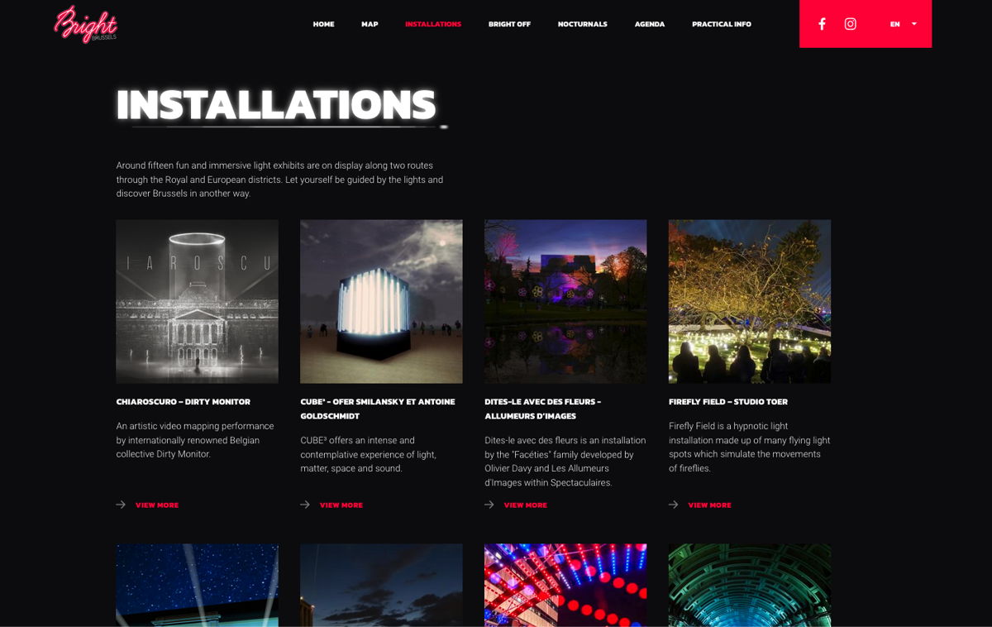The height and width of the screenshot is (627, 992).
Task: Open the Map menu item
Action: coord(370,24)
